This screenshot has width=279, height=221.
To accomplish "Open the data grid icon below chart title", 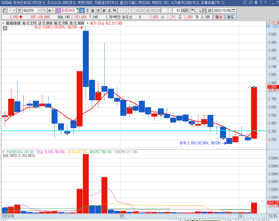I will (5, 28).
